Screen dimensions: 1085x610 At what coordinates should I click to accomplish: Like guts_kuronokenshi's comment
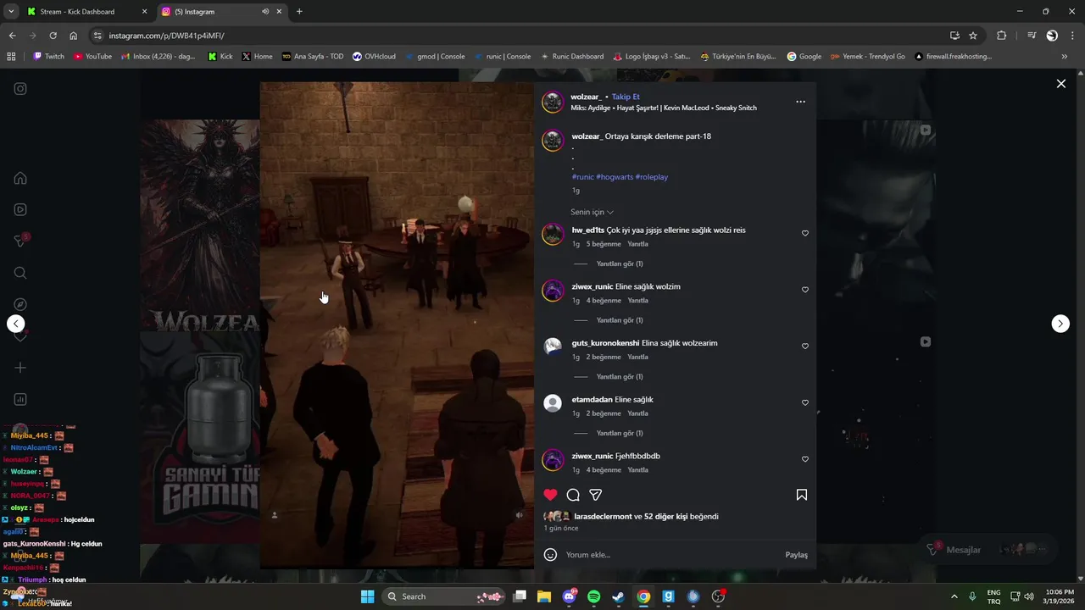(805, 346)
